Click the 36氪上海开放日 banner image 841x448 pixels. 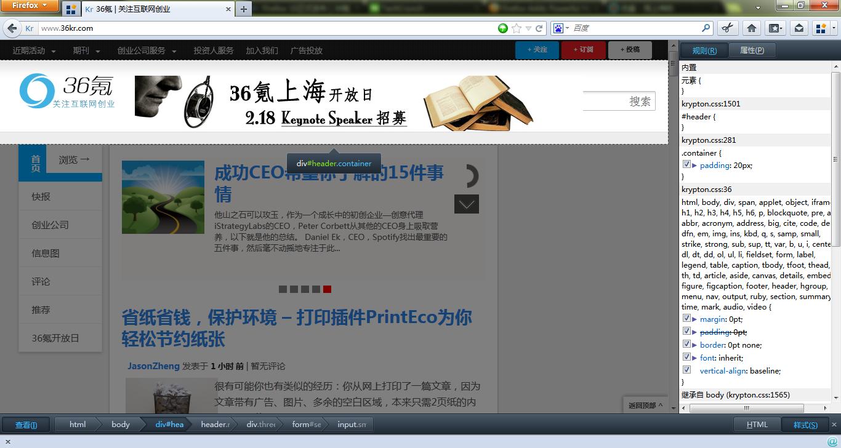click(x=334, y=103)
